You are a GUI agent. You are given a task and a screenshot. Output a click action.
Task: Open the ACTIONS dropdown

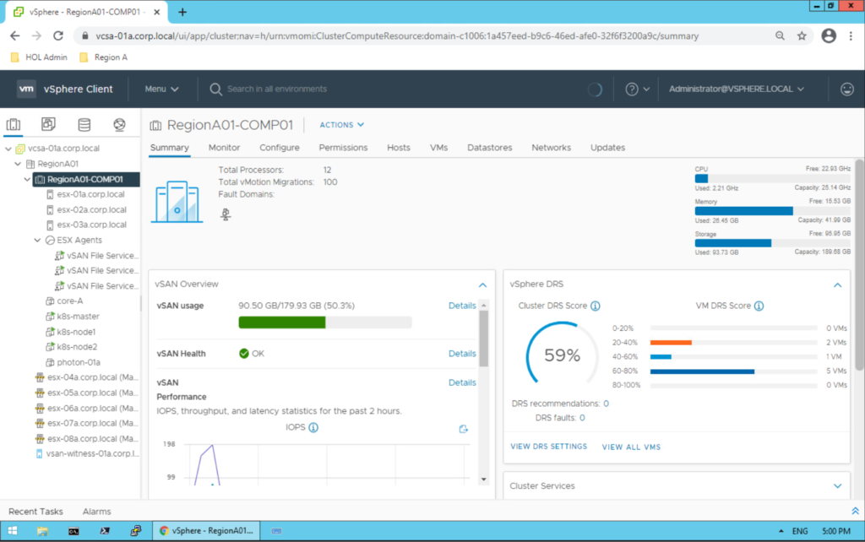[x=341, y=124]
